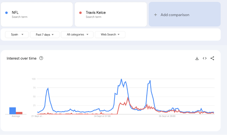Open the Past 7 days time range dropdown
Screen dimensions: 227x135
45,35
